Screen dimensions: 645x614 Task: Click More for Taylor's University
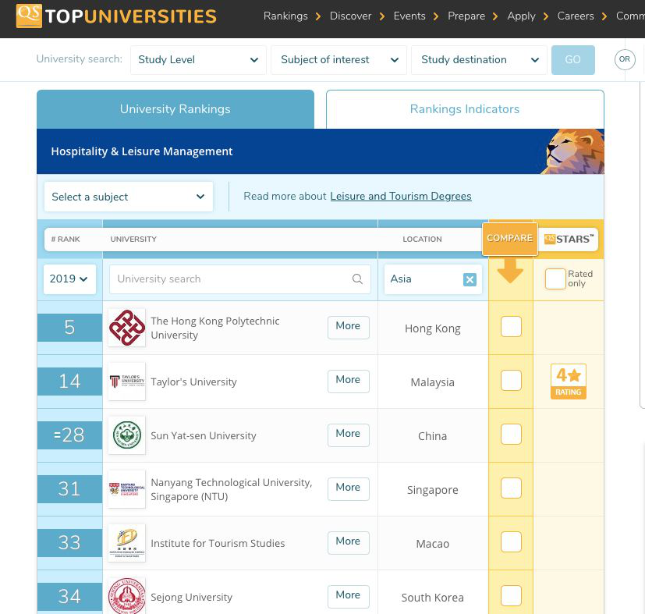349,381
